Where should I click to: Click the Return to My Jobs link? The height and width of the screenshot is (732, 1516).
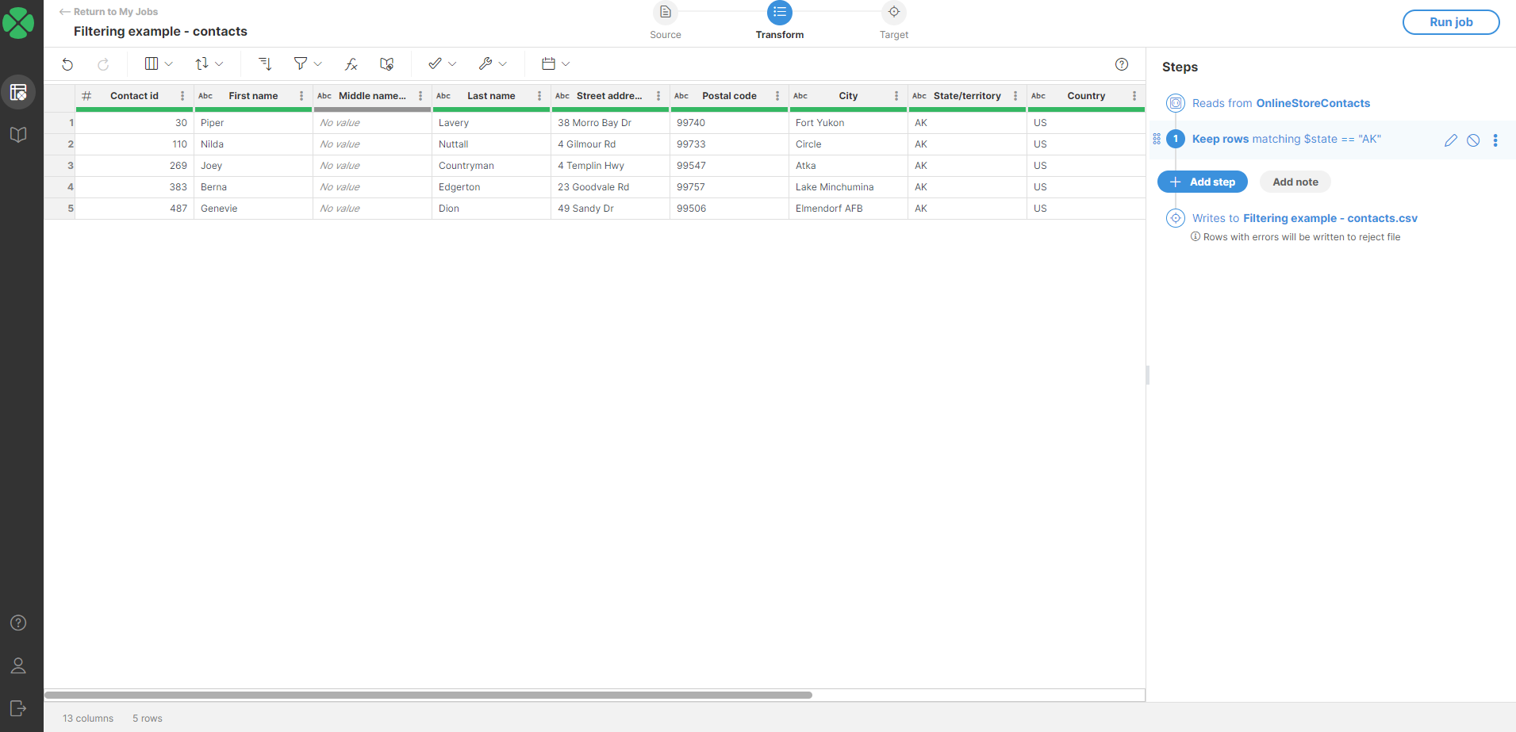109,12
